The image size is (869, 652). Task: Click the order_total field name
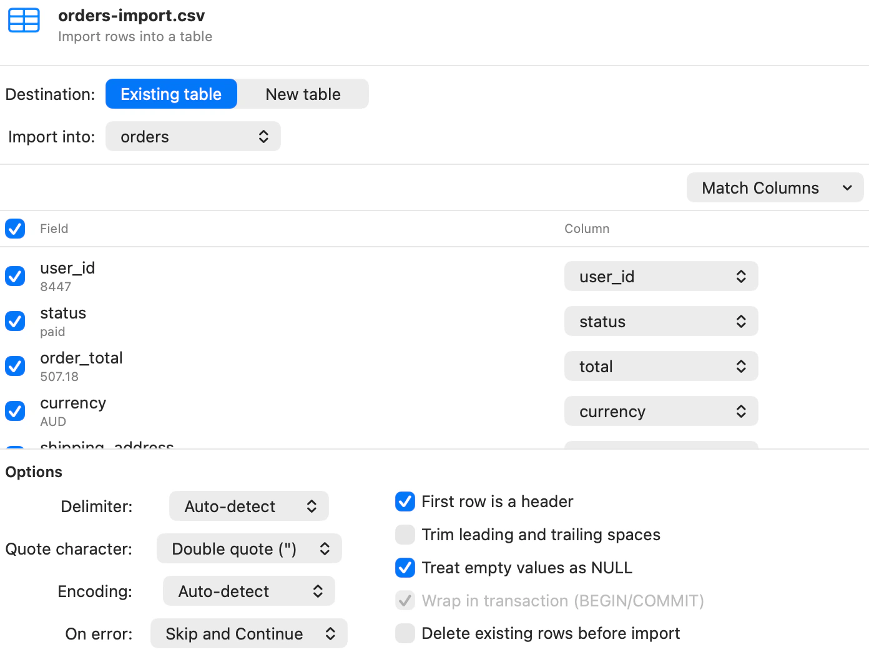81,358
